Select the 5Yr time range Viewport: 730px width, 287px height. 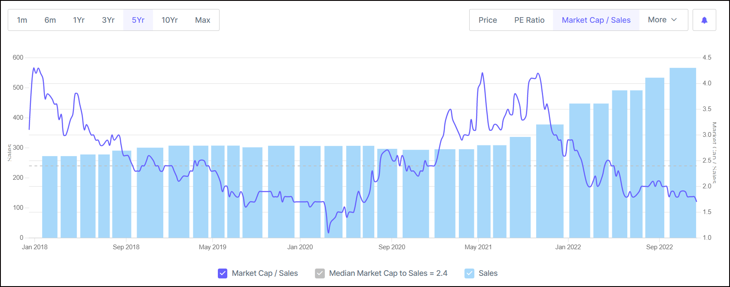138,20
